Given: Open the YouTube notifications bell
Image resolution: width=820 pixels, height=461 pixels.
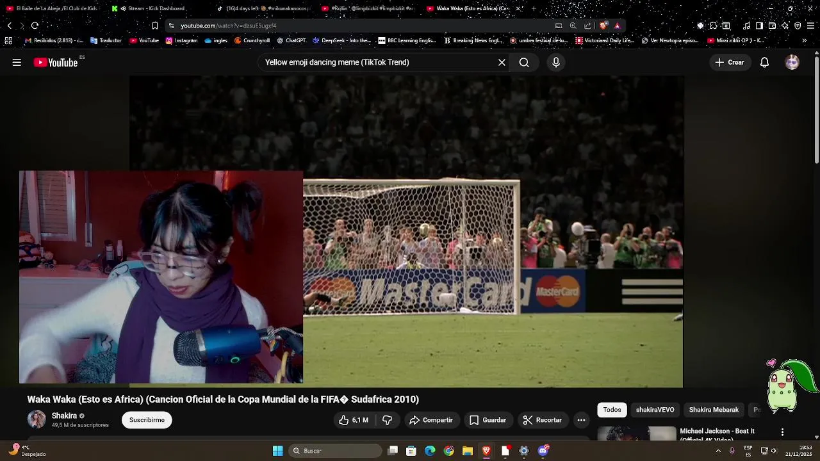Looking at the screenshot, I should [x=764, y=62].
